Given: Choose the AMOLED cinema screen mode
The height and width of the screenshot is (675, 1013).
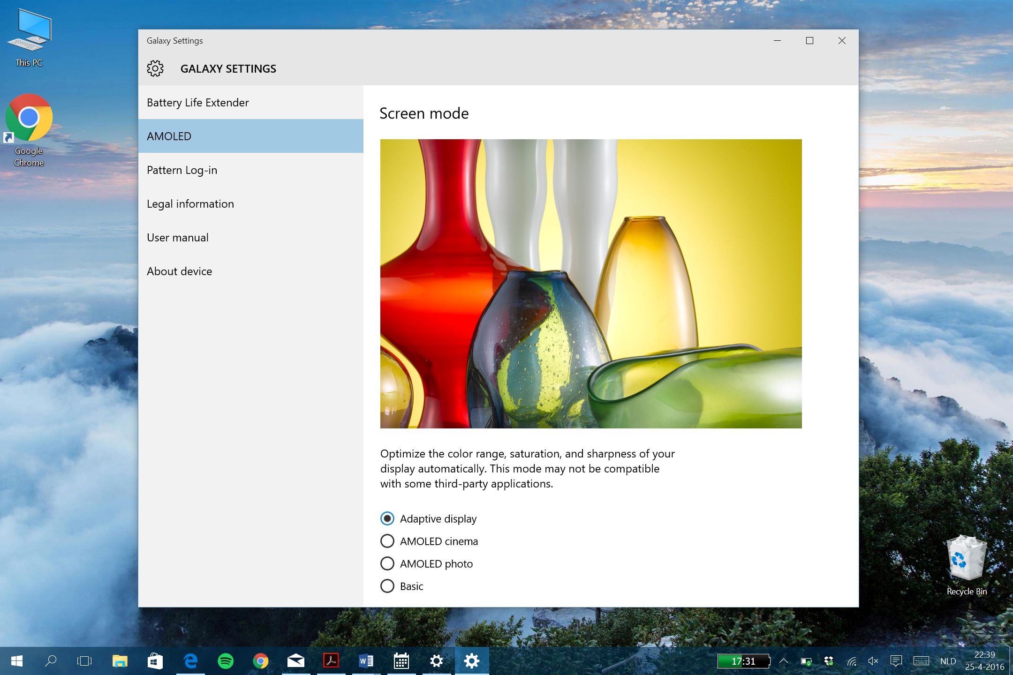Looking at the screenshot, I should 387,541.
